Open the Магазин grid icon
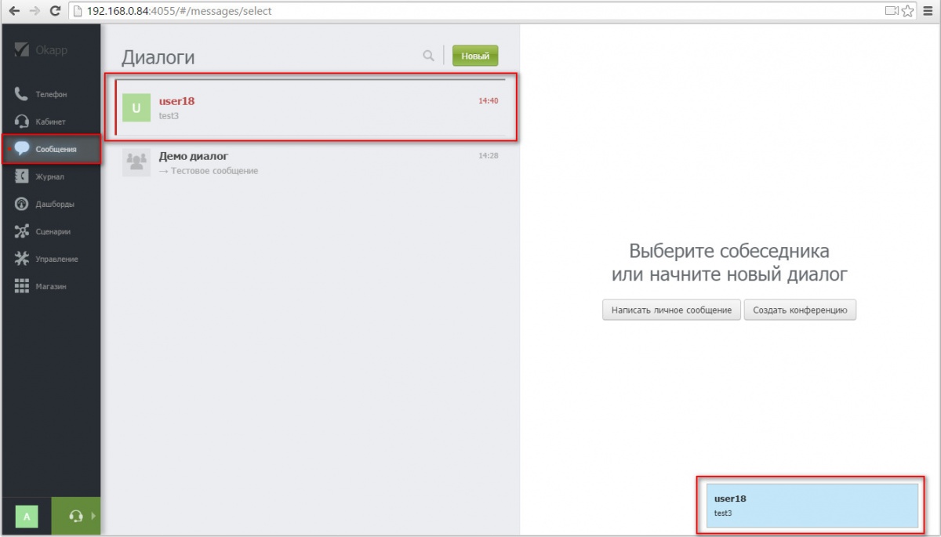Image resolution: width=941 pixels, height=537 pixels. [22, 287]
